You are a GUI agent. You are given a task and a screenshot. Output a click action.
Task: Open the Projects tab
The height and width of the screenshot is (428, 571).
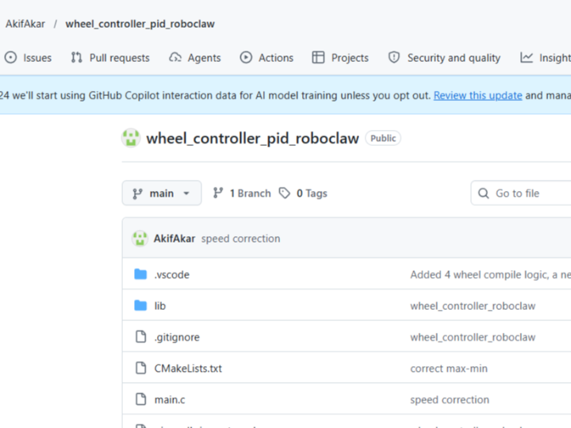(x=350, y=58)
